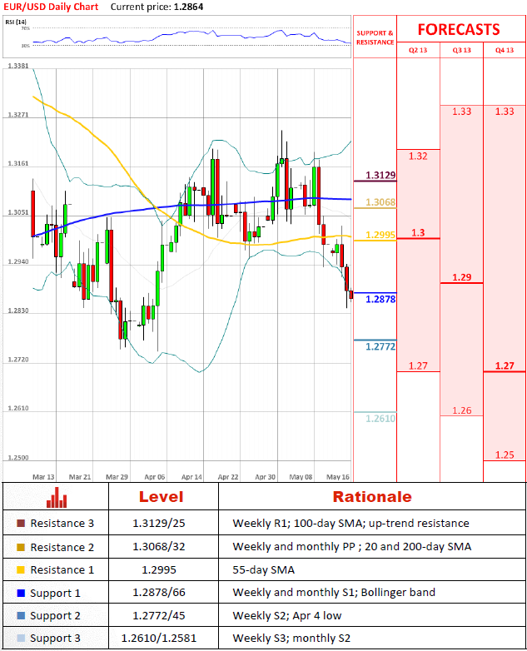Click the Support 1 row label

[x=55, y=594]
